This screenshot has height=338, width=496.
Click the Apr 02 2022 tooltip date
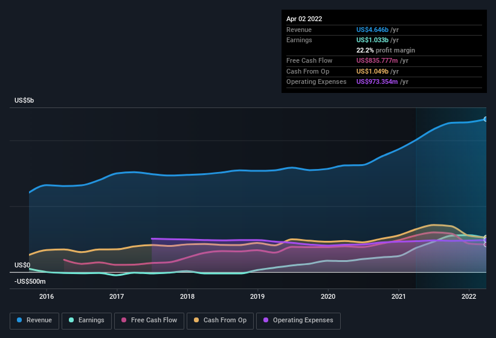(304, 19)
